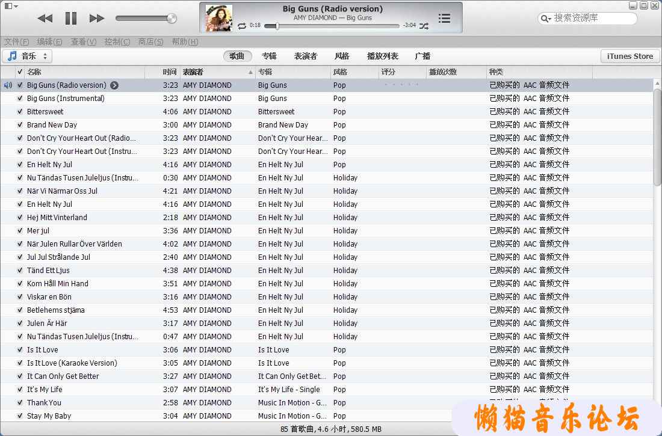The height and width of the screenshot is (436, 662).
Task: Open the 帮助(H) menu
Action: click(x=185, y=41)
